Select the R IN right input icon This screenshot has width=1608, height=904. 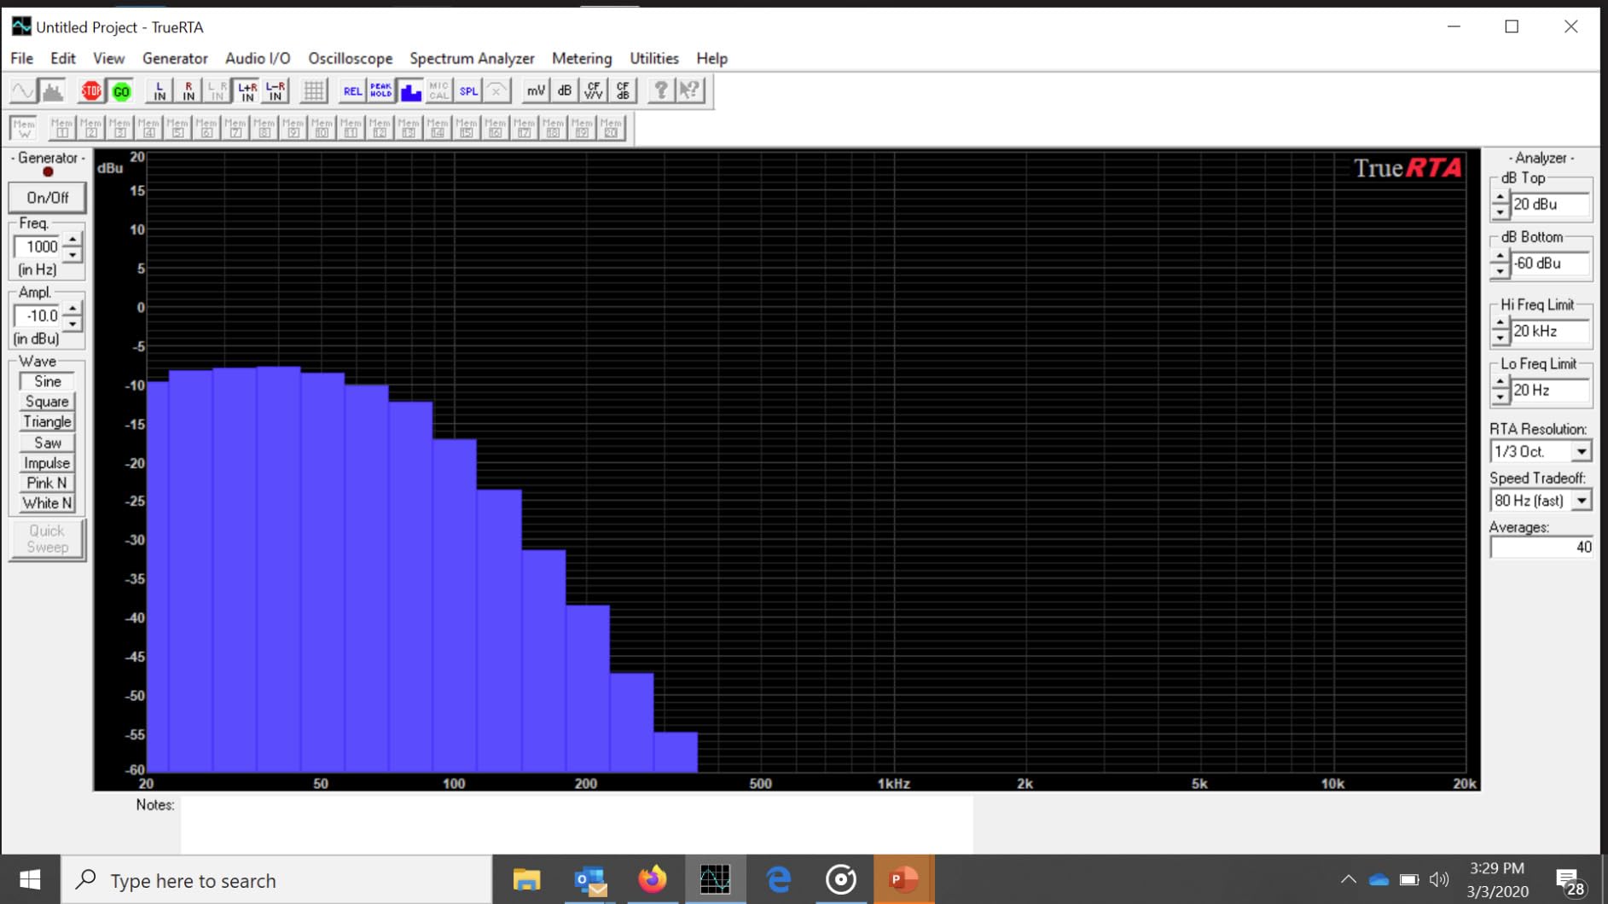pyautogui.click(x=189, y=90)
